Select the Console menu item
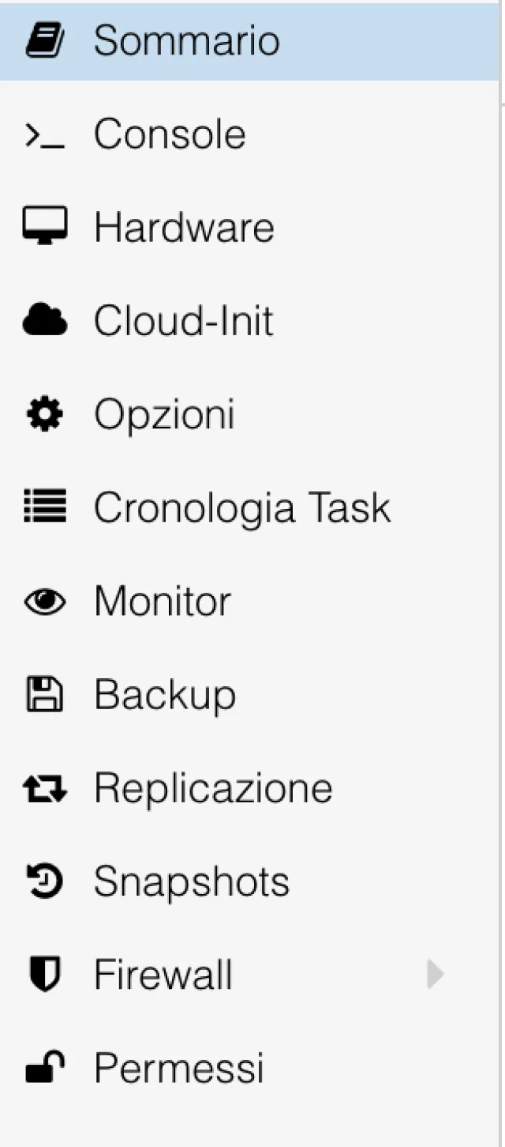This screenshot has height=1147, width=505. [170, 135]
